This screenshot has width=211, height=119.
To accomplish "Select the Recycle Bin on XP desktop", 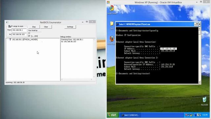I will [204, 101].
